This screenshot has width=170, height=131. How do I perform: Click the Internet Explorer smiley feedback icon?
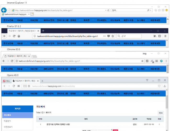tap(167, 10)
